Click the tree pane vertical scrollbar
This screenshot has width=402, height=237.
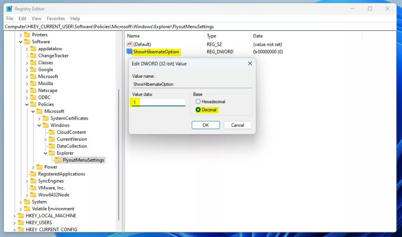pyautogui.click(x=119, y=155)
